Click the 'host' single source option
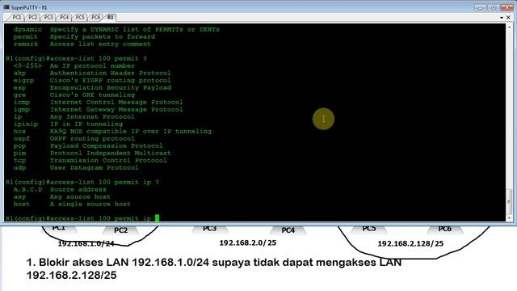517x291 pixels. [22, 204]
